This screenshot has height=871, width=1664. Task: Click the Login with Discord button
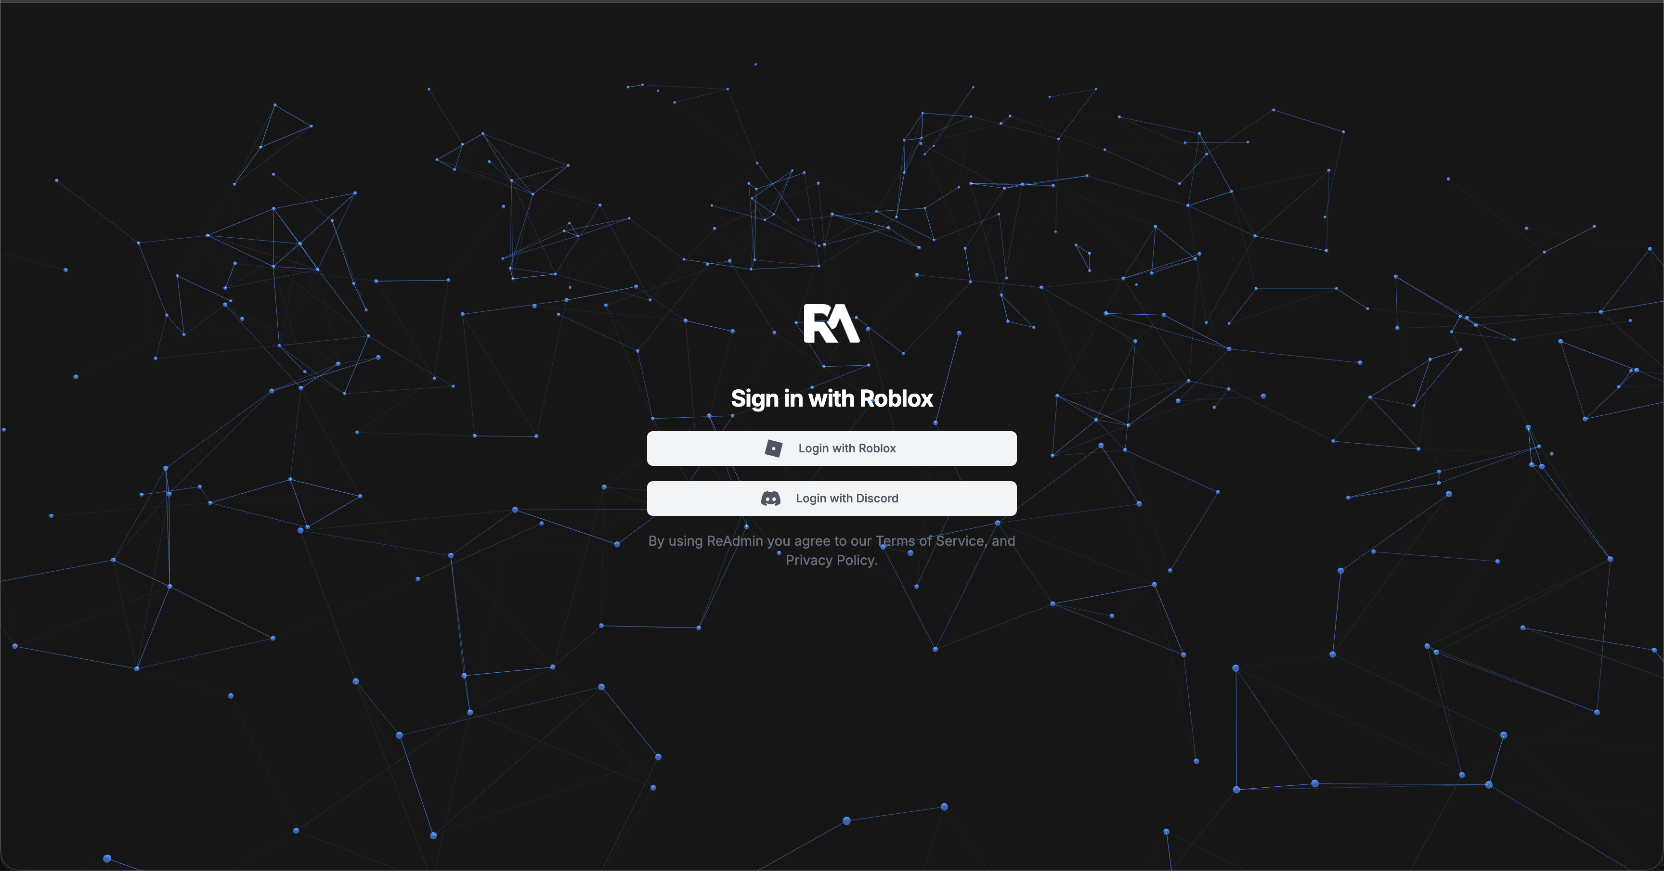click(x=832, y=499)
